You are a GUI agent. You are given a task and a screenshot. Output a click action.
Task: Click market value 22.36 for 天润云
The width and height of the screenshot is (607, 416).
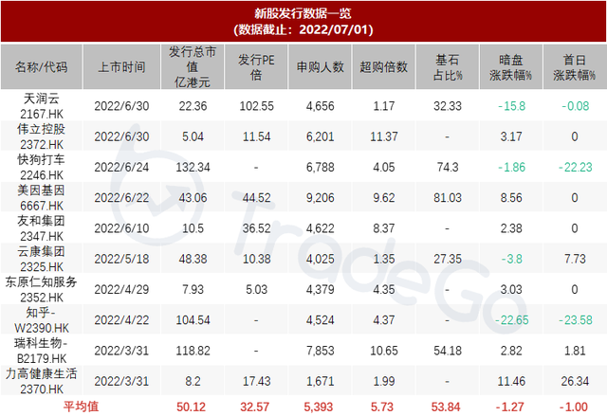tap(193, 106)
